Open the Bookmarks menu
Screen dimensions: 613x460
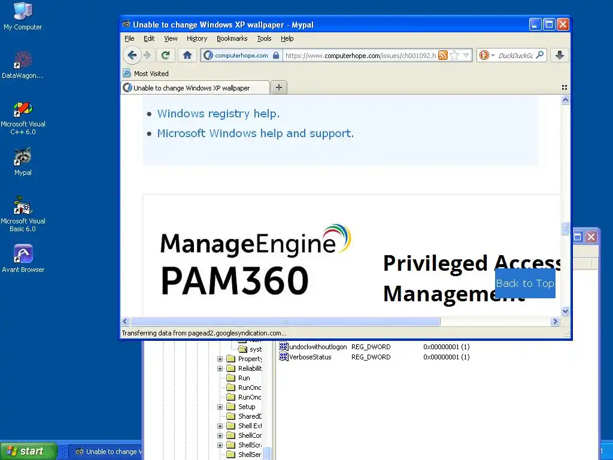click(232, 38)
